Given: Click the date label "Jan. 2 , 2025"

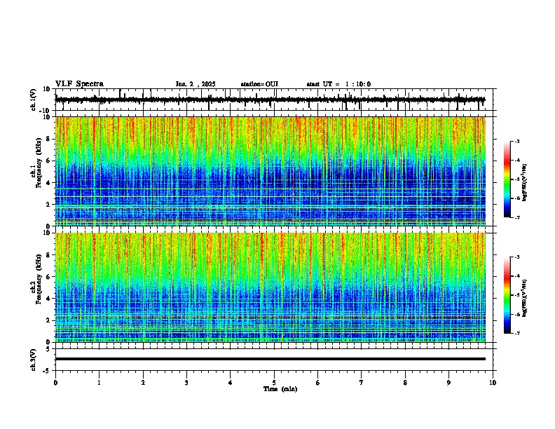Looking at the screenshot, I should click(x=196, y=84).
